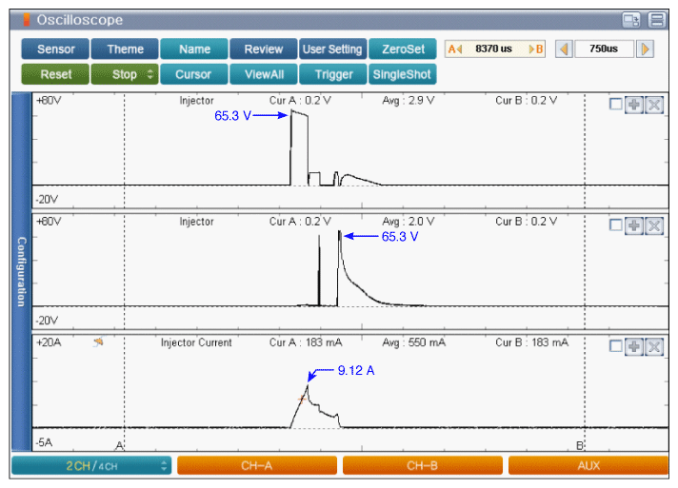Start a SingleShot capture
Viewport: 678px width, 488px height.
403,74
